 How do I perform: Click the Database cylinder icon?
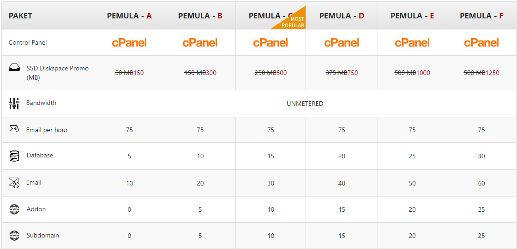pyautogui.click(x=14, y=156)
